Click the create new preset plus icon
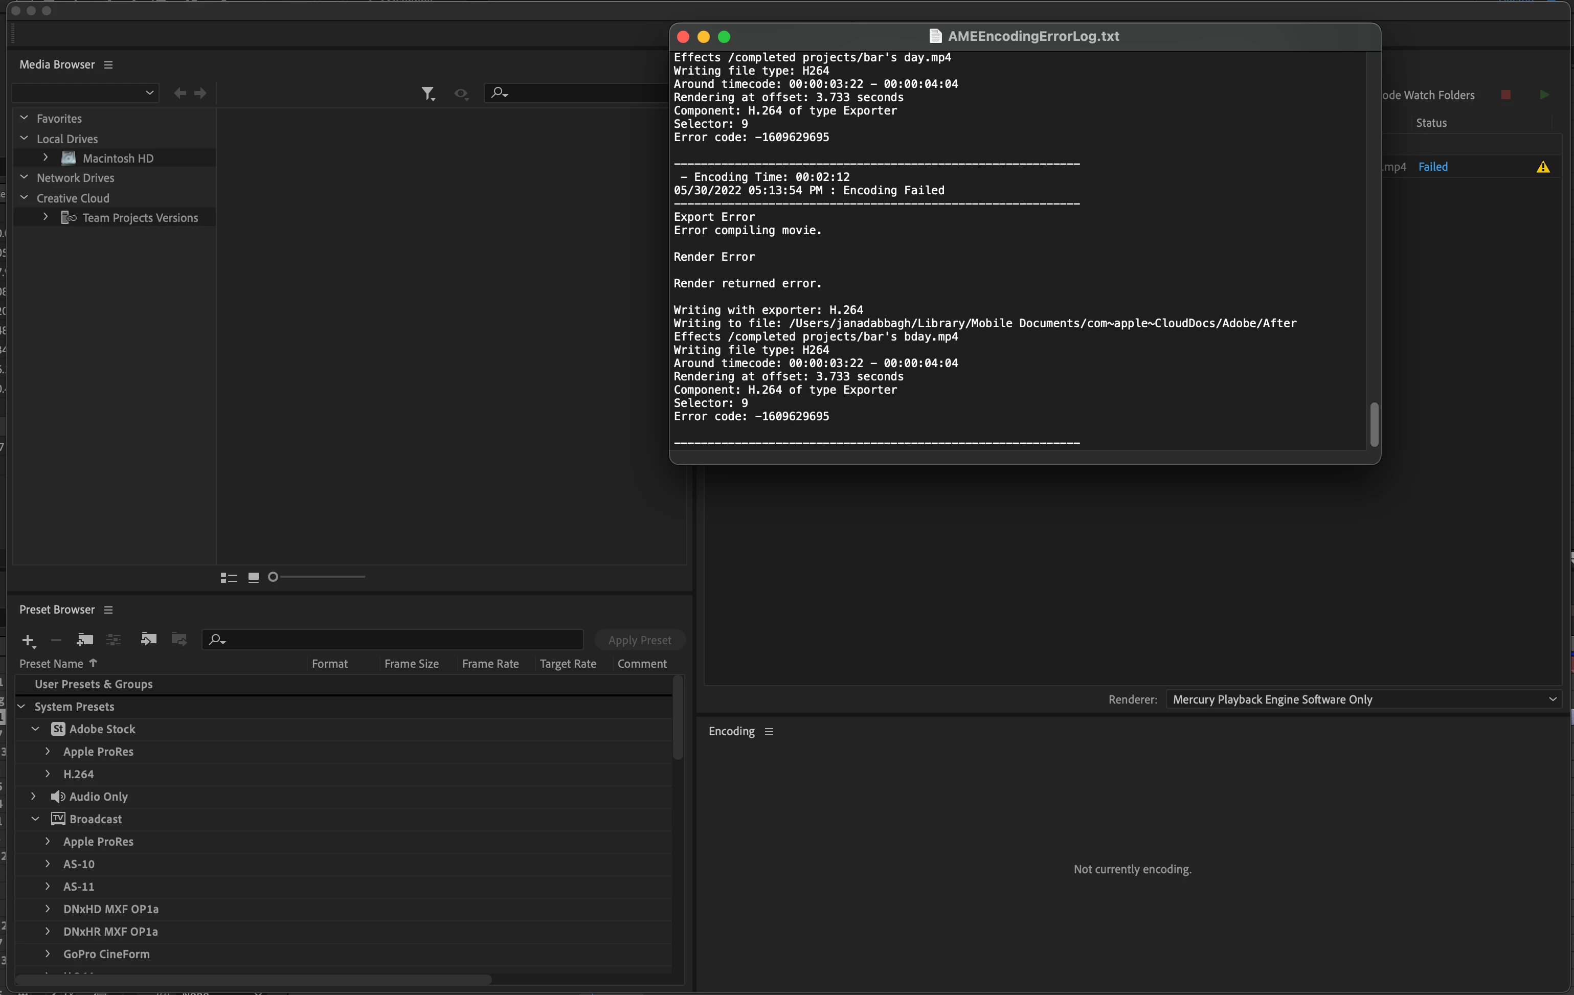 point(28,640)
